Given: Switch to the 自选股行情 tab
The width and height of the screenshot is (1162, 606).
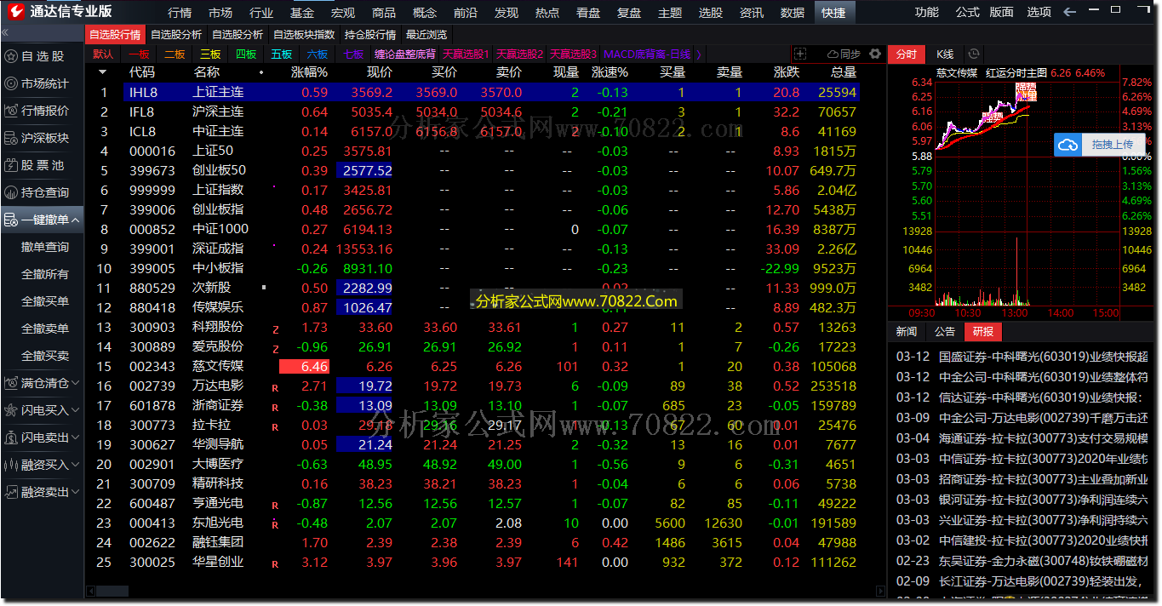Looking at the screenshot, I should pos(115,35).
